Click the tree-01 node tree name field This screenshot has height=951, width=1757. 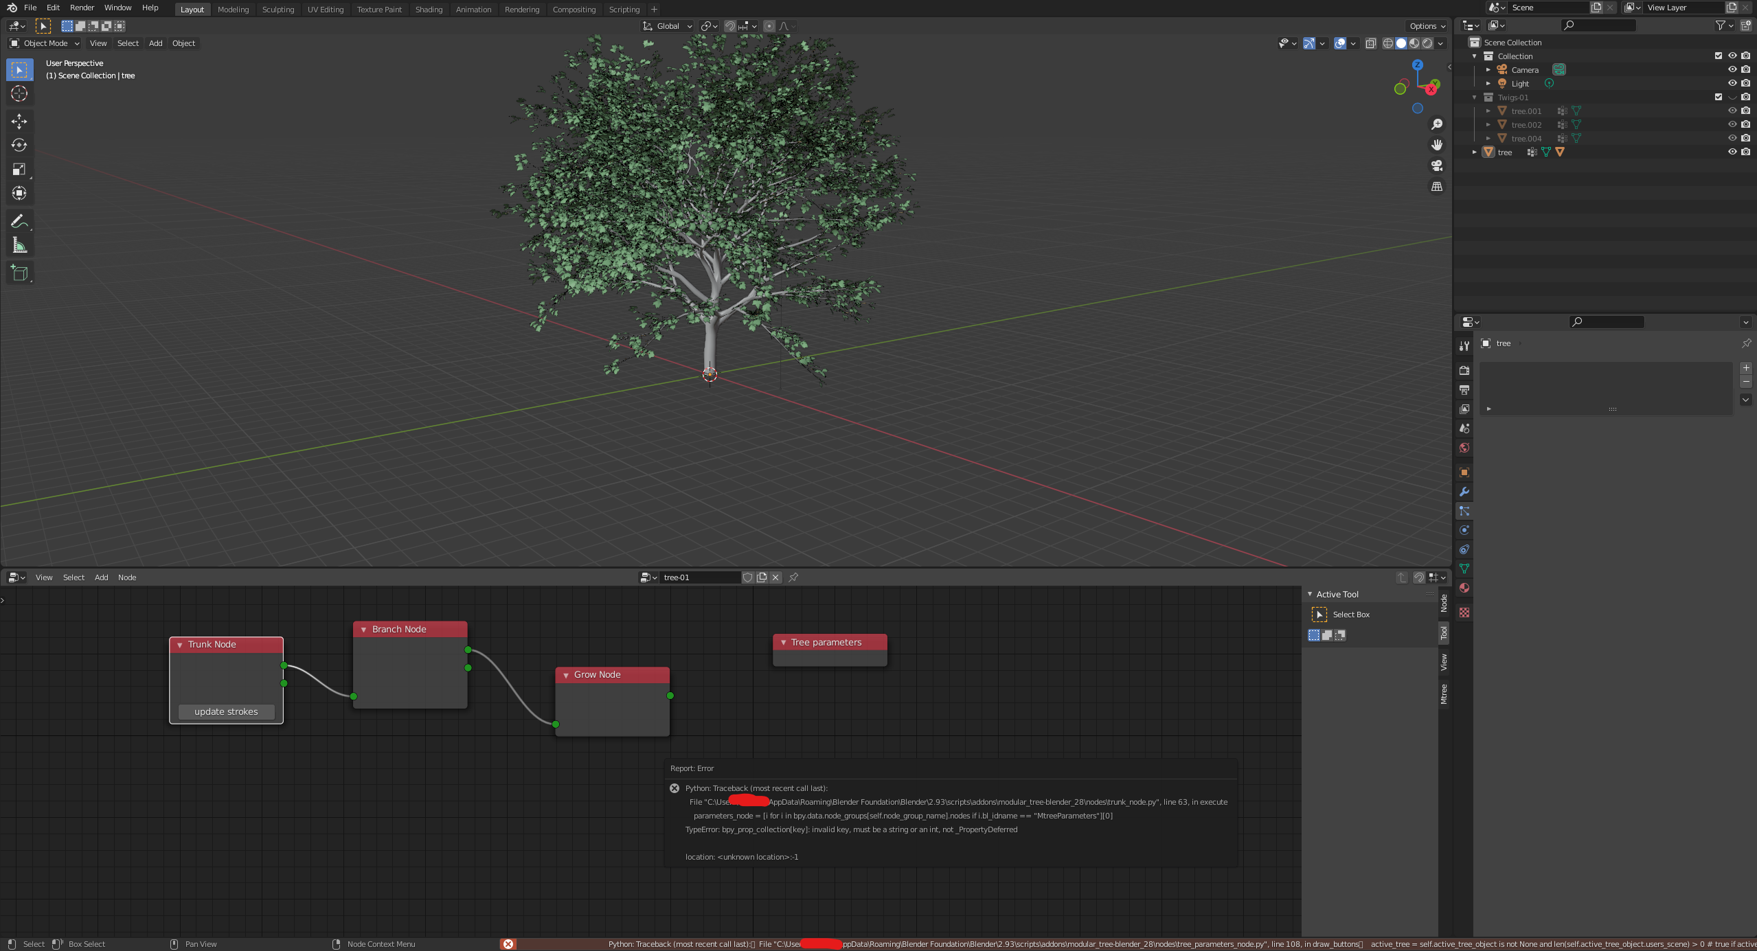click(x=701, y=577)
